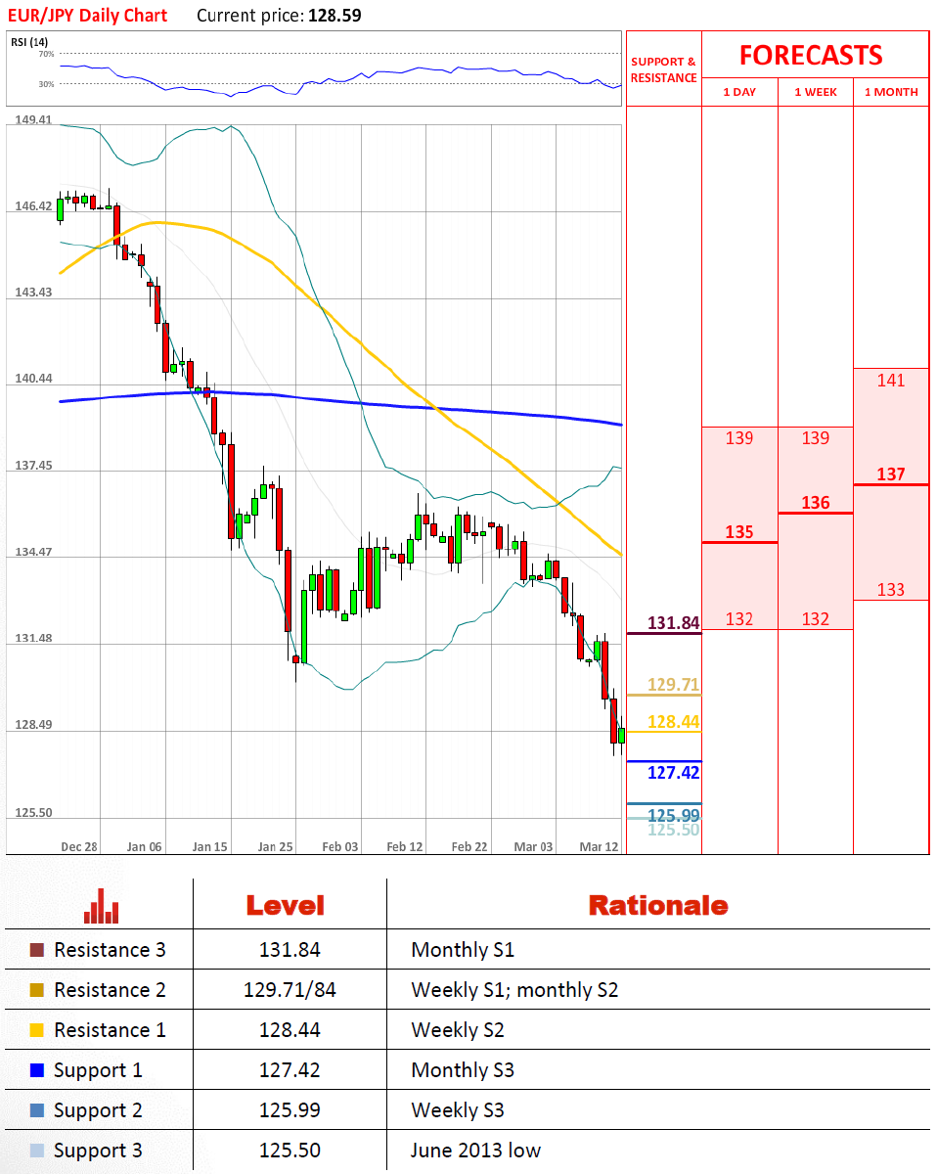Click the 127.42 support label on chart
This screenshot has height=1174, width=937.
[674, 773]
